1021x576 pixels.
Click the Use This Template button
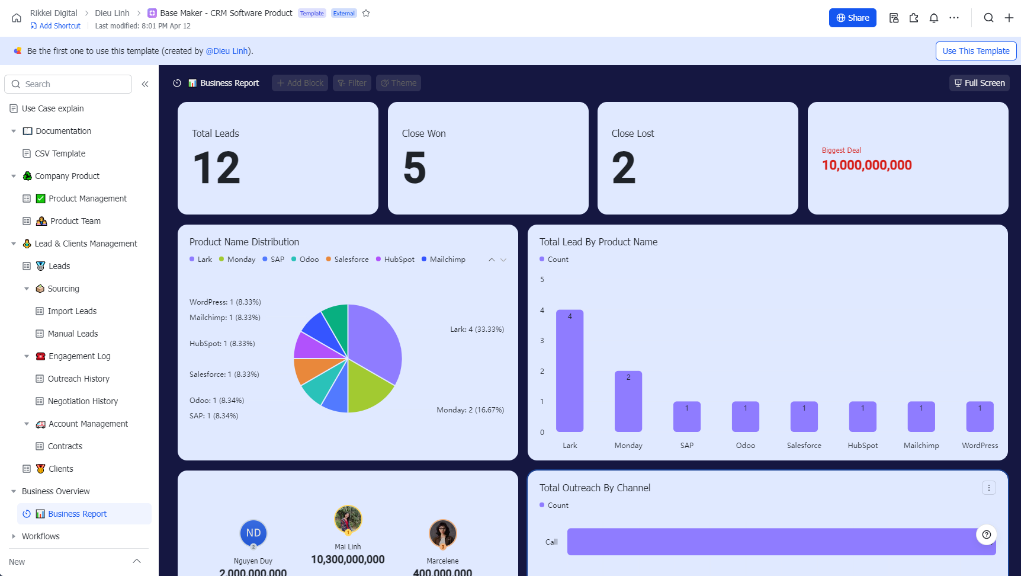[x=975, y=51]
